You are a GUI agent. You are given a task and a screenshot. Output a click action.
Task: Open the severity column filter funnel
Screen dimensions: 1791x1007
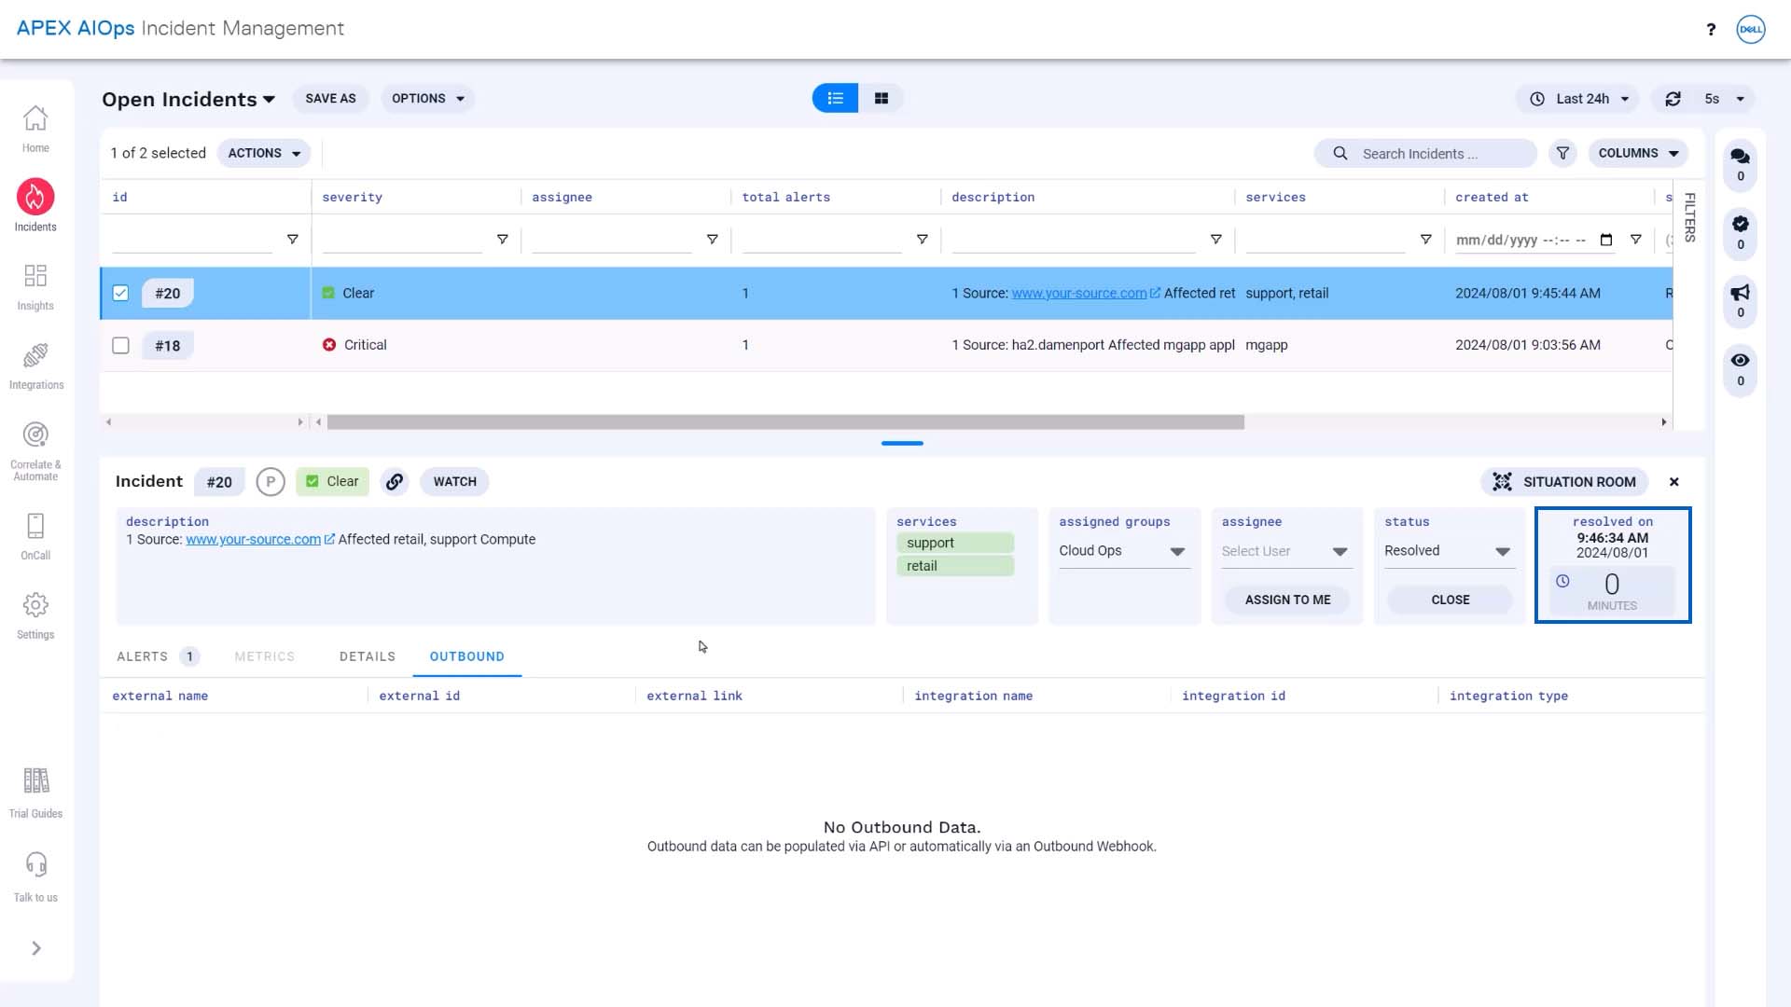click(502, 240)
